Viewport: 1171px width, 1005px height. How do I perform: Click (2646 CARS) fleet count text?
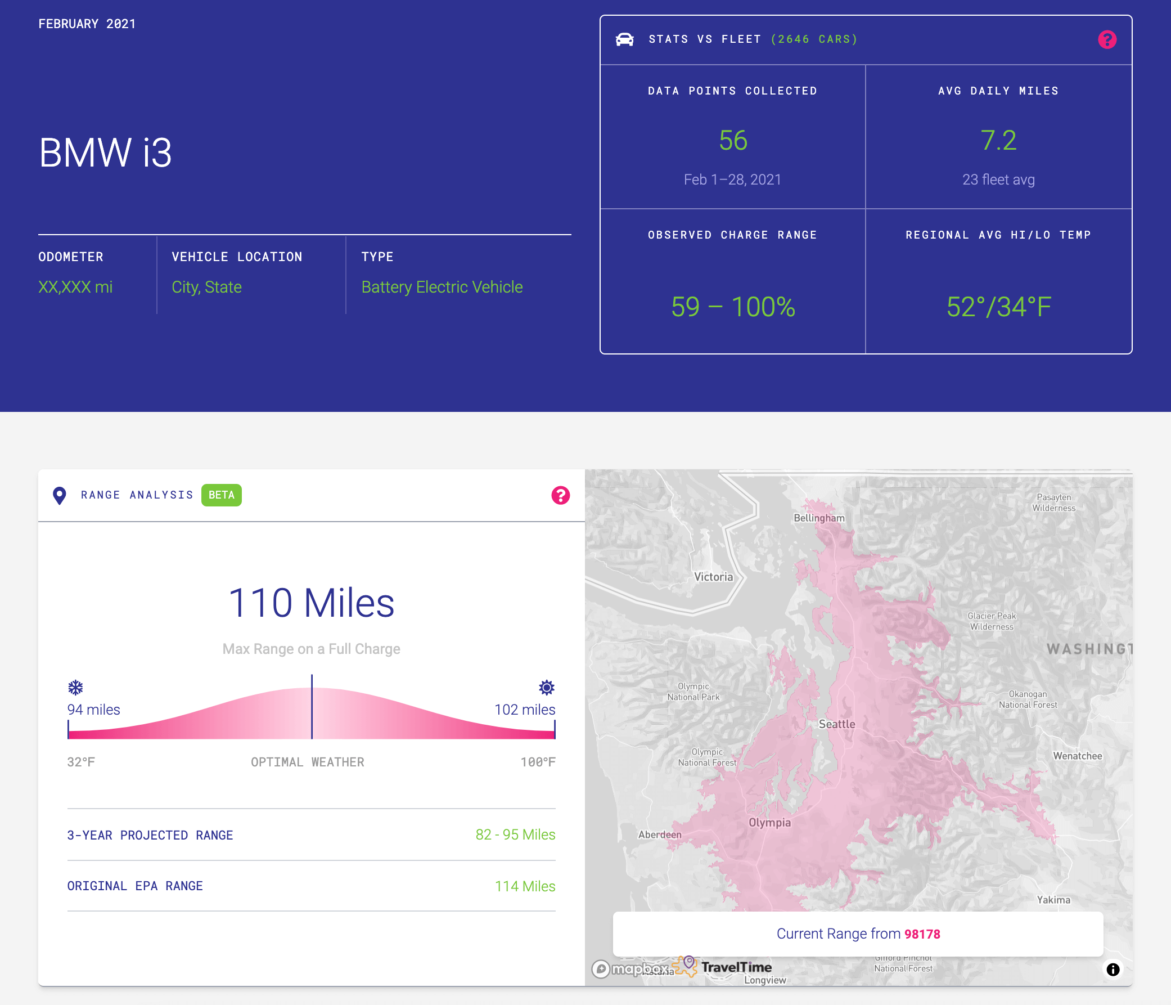814,39
